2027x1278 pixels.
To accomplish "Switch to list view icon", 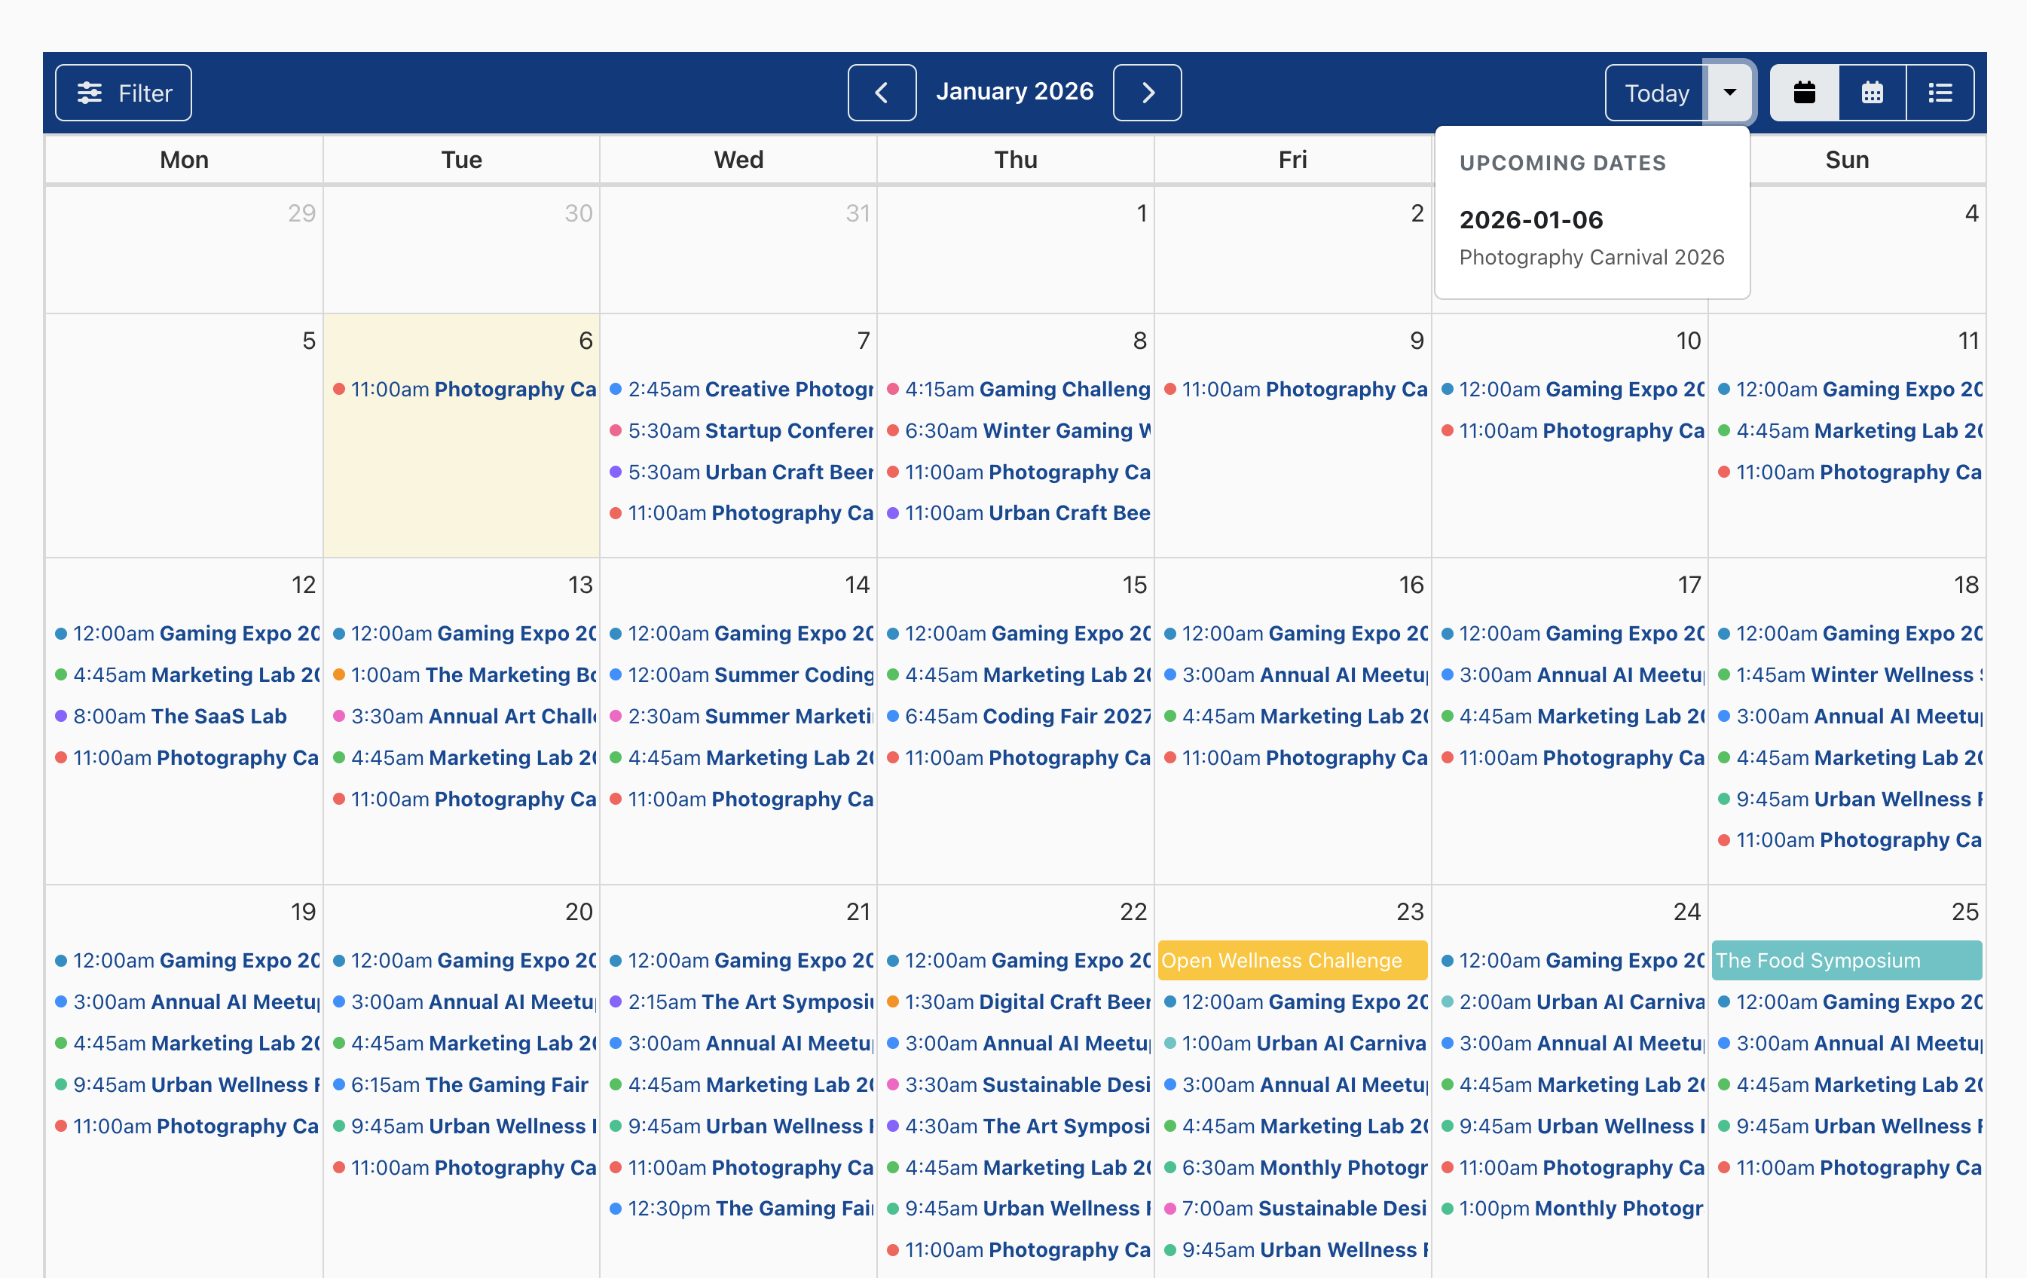I will pos(1940,93).
